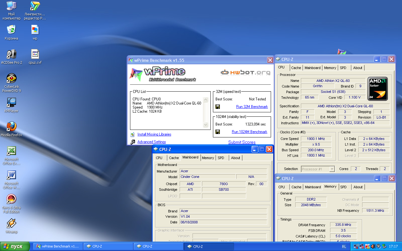The width and height of the screenshot is (402, 251).
Task: Switch to Cache tab in CPU-Z processor window
Action: (296, 68)
